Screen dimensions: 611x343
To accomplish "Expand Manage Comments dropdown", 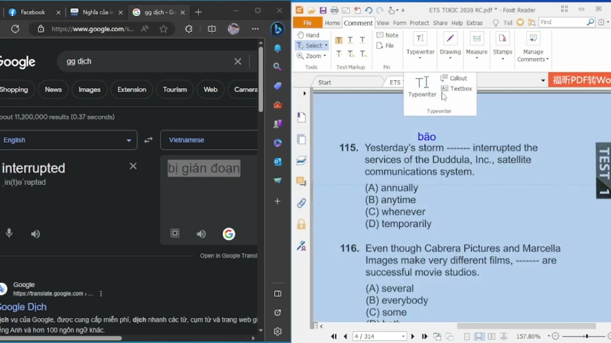I will pyautogui.click(x=533, y=46).
